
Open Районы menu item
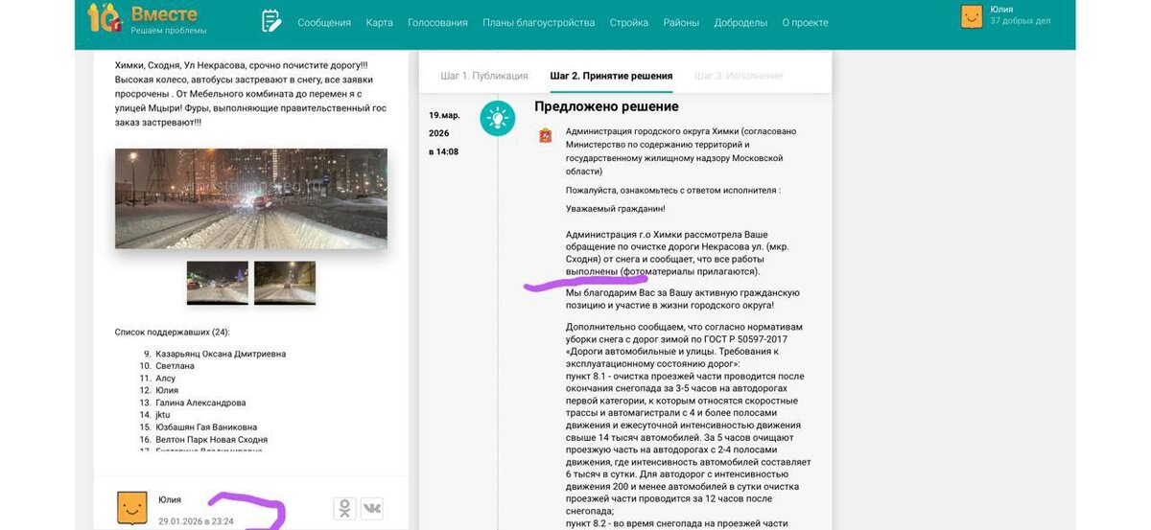pyautogui.click(x=681, y=22)
